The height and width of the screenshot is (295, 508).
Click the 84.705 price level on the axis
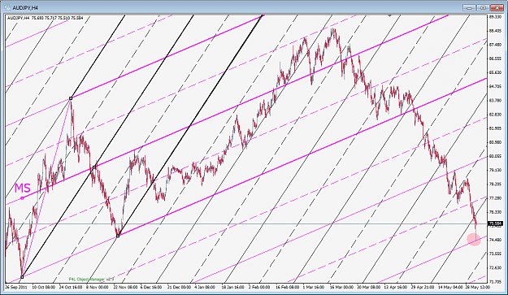coord(496,86)
